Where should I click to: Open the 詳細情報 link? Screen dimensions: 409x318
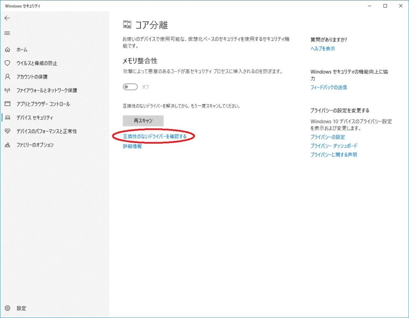point(132,146)
